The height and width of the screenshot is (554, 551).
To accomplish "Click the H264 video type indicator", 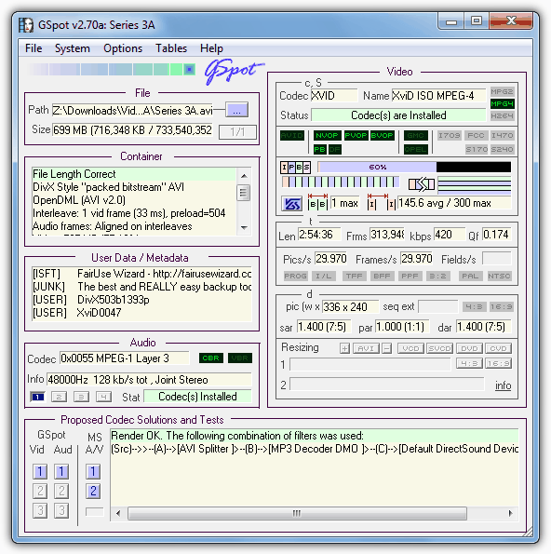I will click(502, 115).
